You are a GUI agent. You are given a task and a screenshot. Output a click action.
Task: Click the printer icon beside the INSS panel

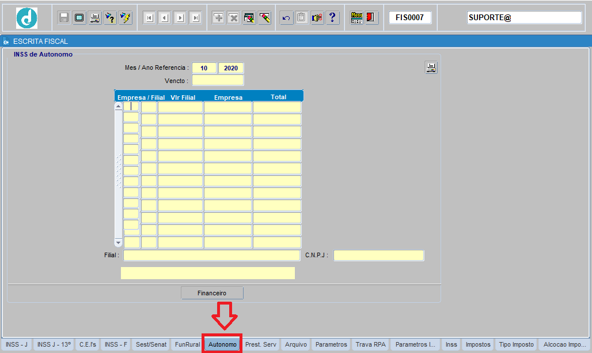431,67
